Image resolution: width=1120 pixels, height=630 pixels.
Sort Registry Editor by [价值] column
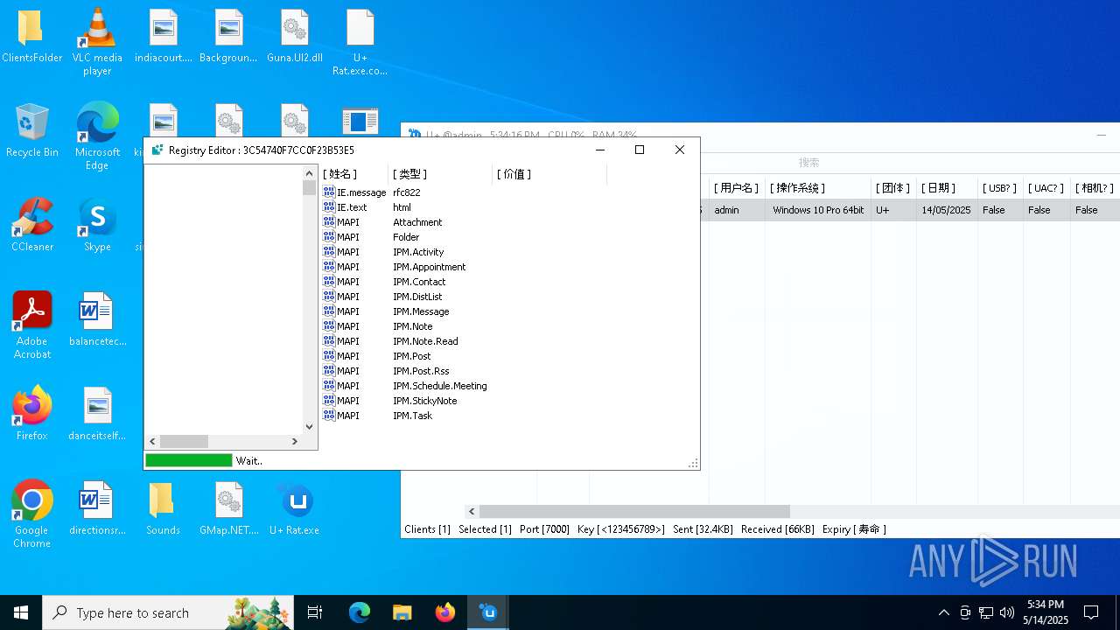pyautogui.click(x=549, y=174)
